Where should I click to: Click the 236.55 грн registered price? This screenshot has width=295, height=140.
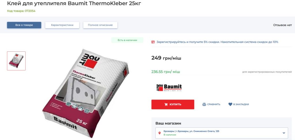point(166,72)
